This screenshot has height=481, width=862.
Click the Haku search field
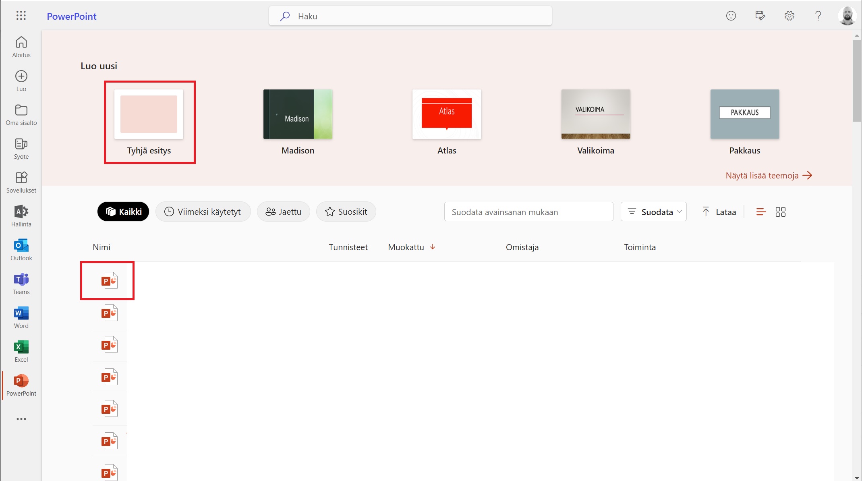point(410,16)
